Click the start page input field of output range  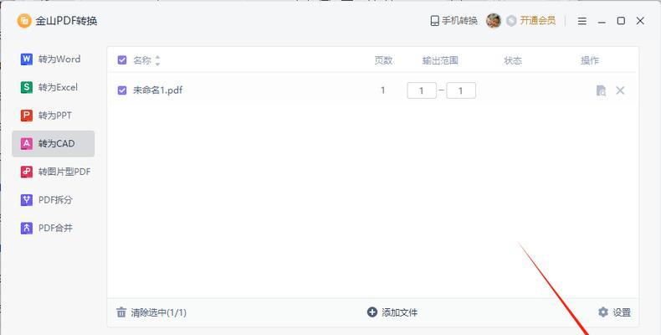(422, 90)
